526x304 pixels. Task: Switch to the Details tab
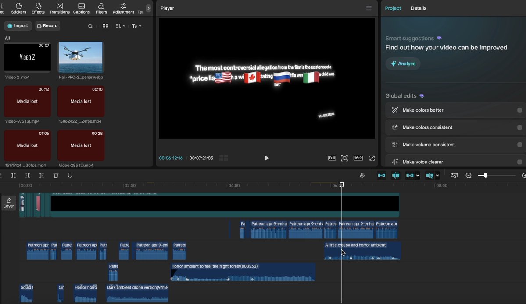click(419, 8)
